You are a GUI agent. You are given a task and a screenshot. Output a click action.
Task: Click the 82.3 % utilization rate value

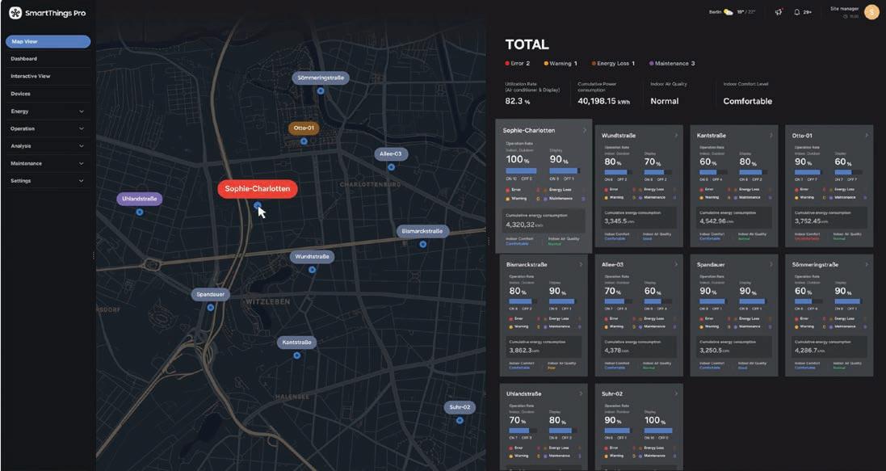click(x=518, y=101)
